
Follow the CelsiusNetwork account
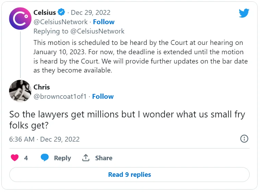pos(104,22)
